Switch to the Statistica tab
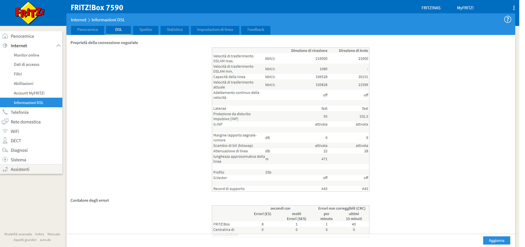This screenshot has width=525, height=247. pyautogui.click(x=174, y=30)
